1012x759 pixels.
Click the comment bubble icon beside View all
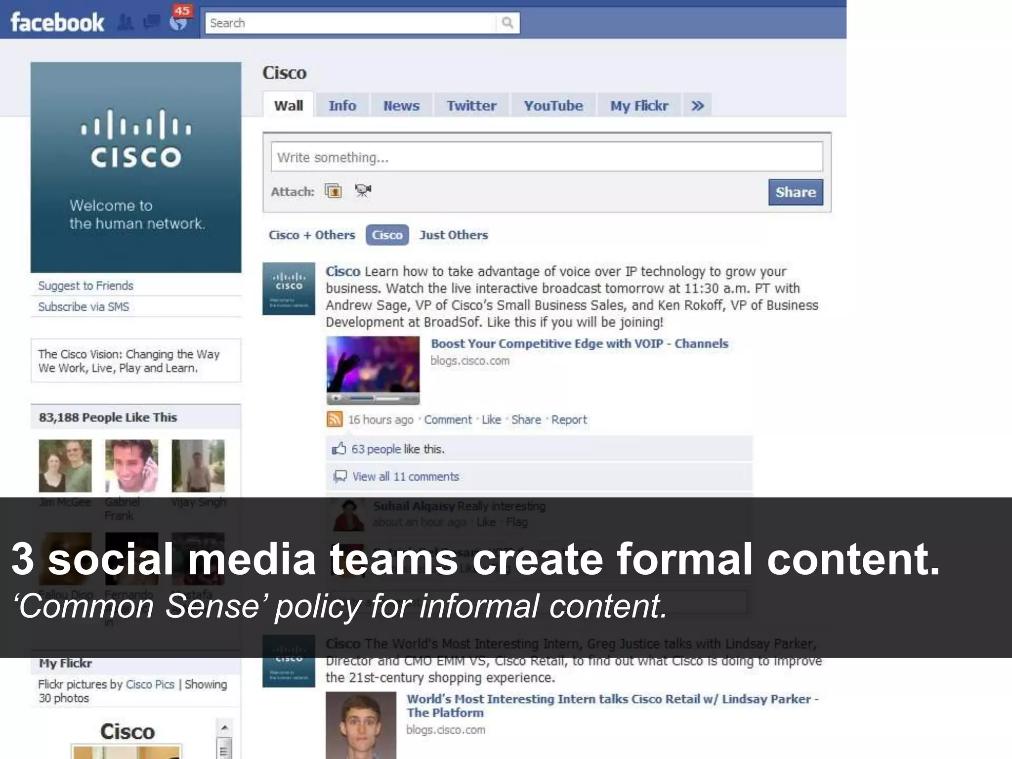340,476
